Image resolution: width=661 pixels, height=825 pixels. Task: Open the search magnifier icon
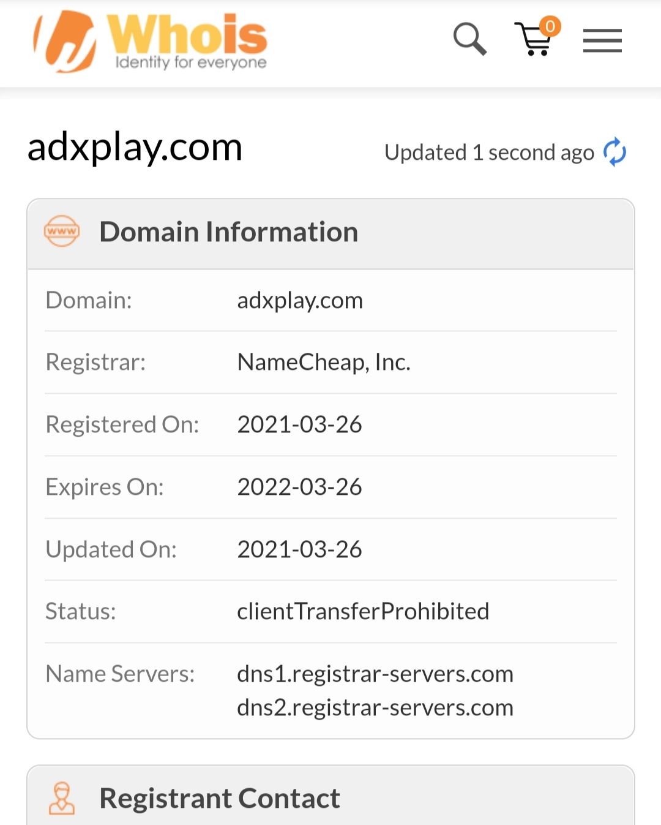point(469,40)
